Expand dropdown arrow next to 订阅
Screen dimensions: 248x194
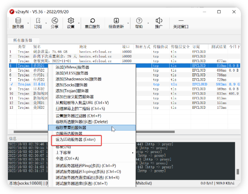pyautogui.click(x=46, y=23)
